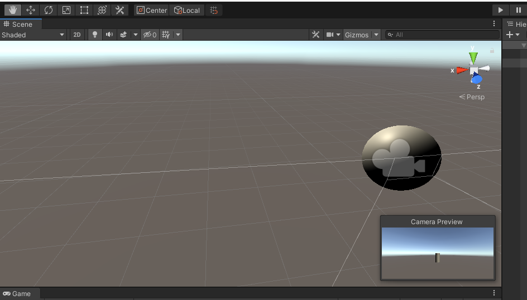The height and width of the screenshot is (300, 527).
Task: Start Play mode
Action: 500,10
